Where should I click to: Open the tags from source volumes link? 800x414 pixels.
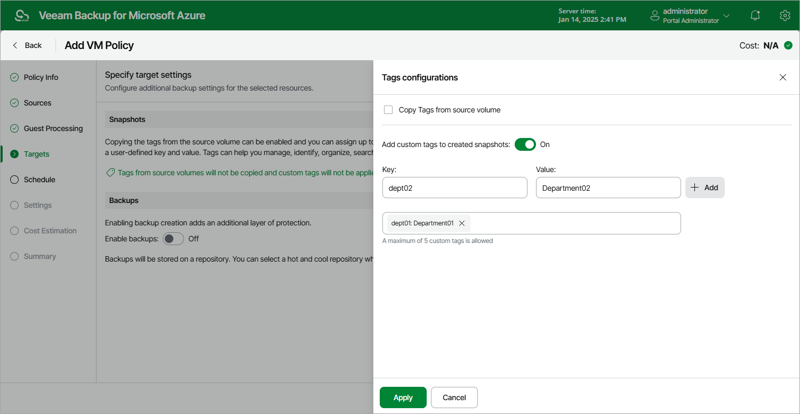pyautogui.click(x=245, y=173)
